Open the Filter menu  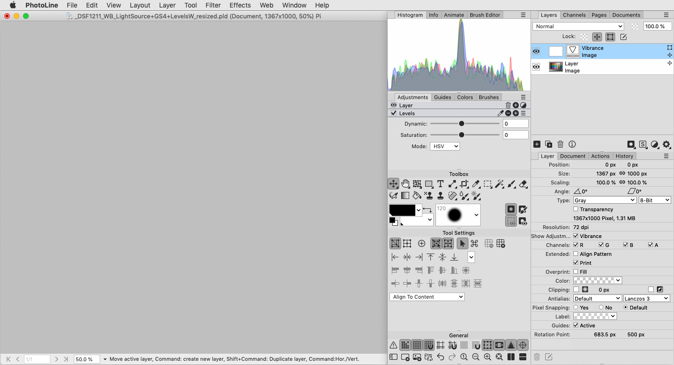pyautogui.click(x=213, y=5)
